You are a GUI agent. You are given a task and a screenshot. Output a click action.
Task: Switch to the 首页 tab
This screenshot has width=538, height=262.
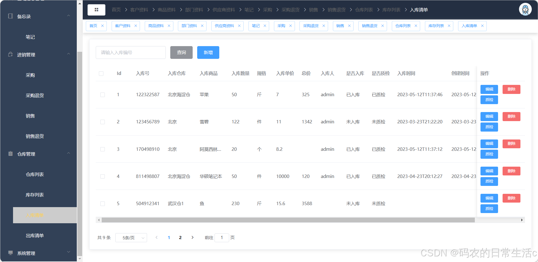[93, 26]
